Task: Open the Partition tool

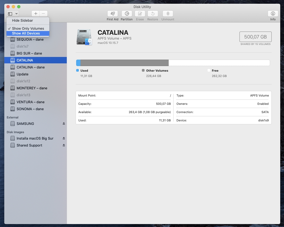Action: click(127, 14)
